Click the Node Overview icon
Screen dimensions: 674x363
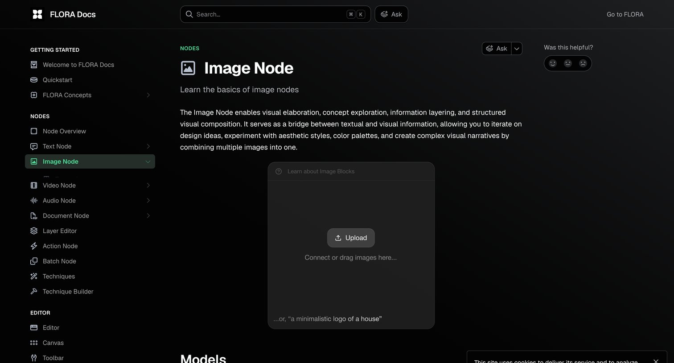click(x=34, y=131)
